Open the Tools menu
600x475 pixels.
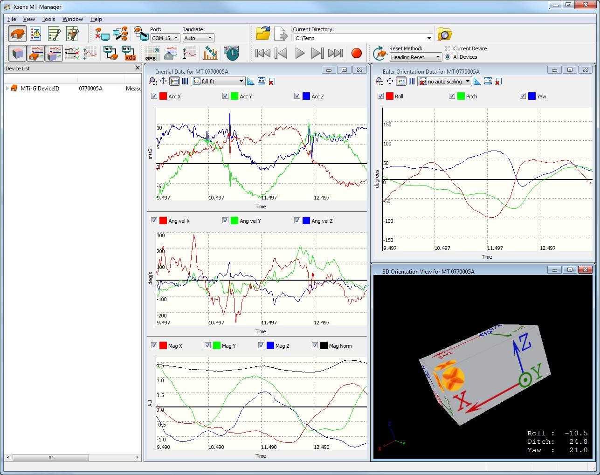(x=48, y=19)
